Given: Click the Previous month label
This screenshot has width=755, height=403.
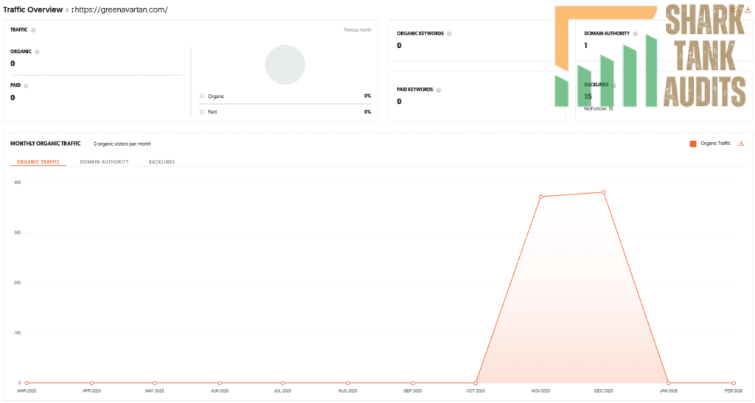Looking at the screenshot, I should tap(357, 30).
